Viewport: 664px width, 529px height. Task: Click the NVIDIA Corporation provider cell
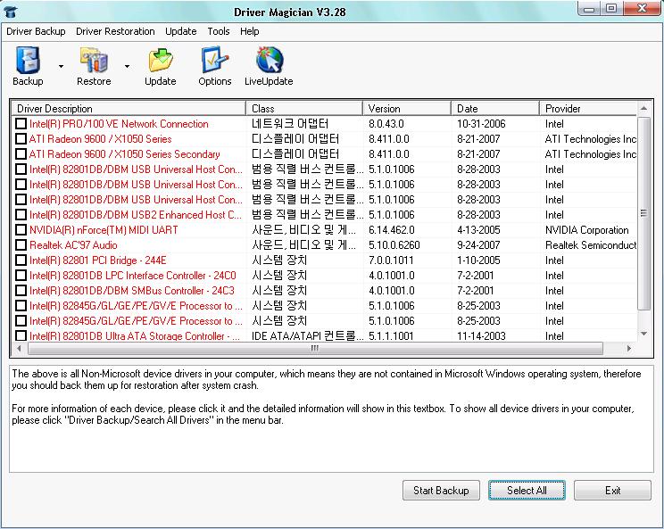point(587,230)
